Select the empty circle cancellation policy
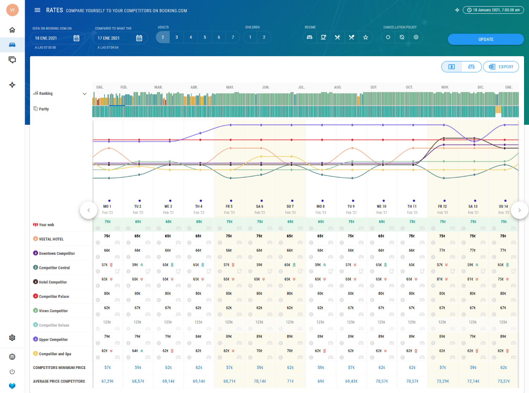Viewport: 529px width, 393px height. [x=388, y=37]
